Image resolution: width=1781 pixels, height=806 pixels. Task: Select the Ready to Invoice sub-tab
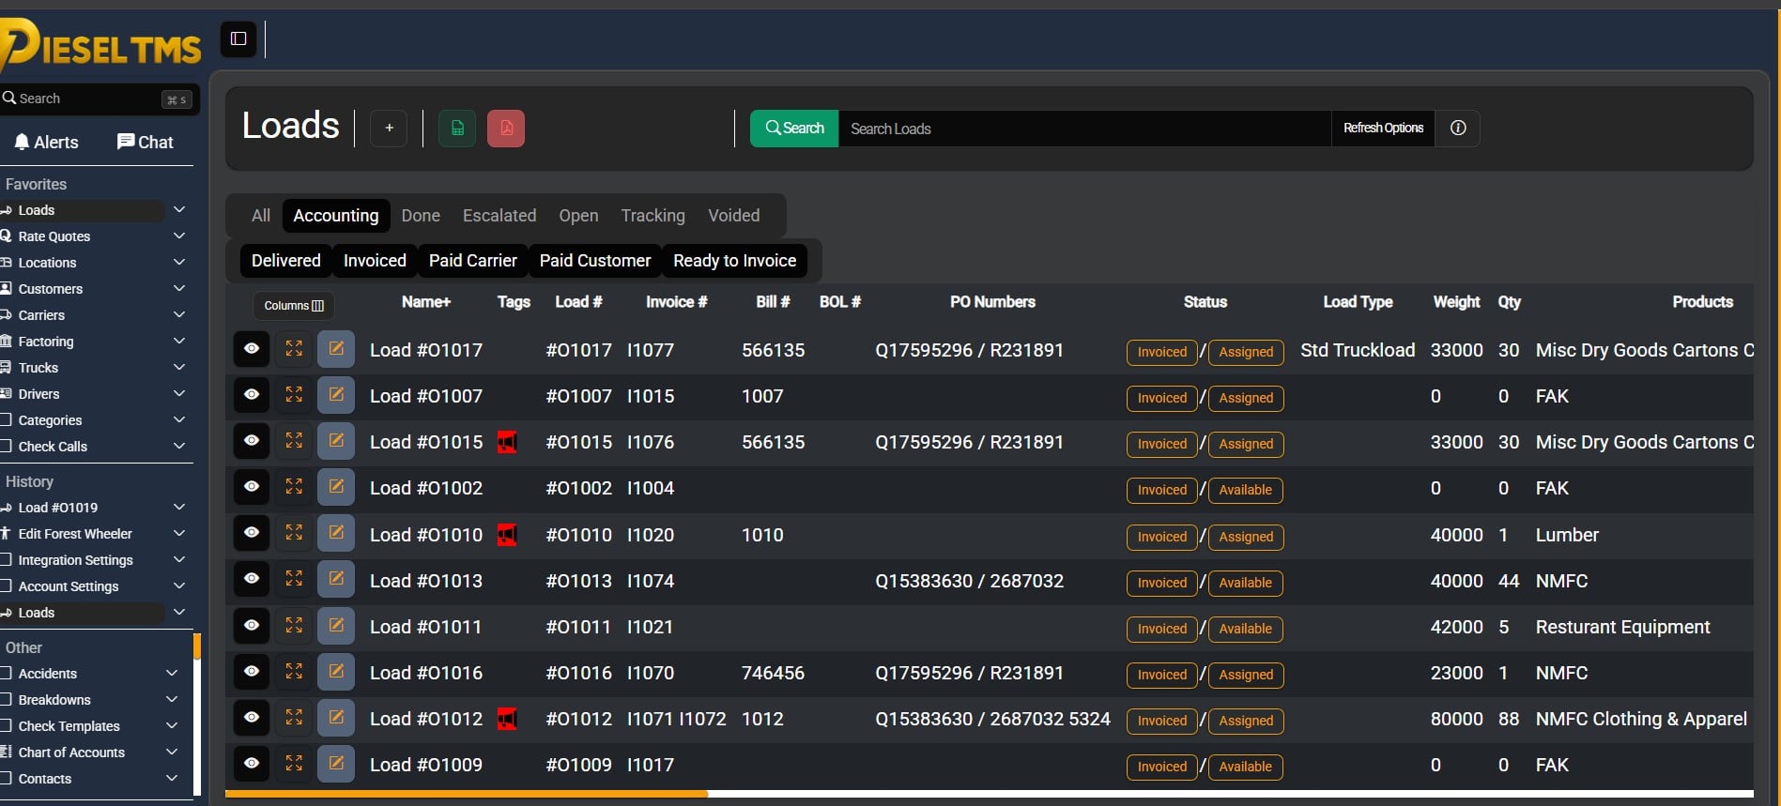point(734,261)
